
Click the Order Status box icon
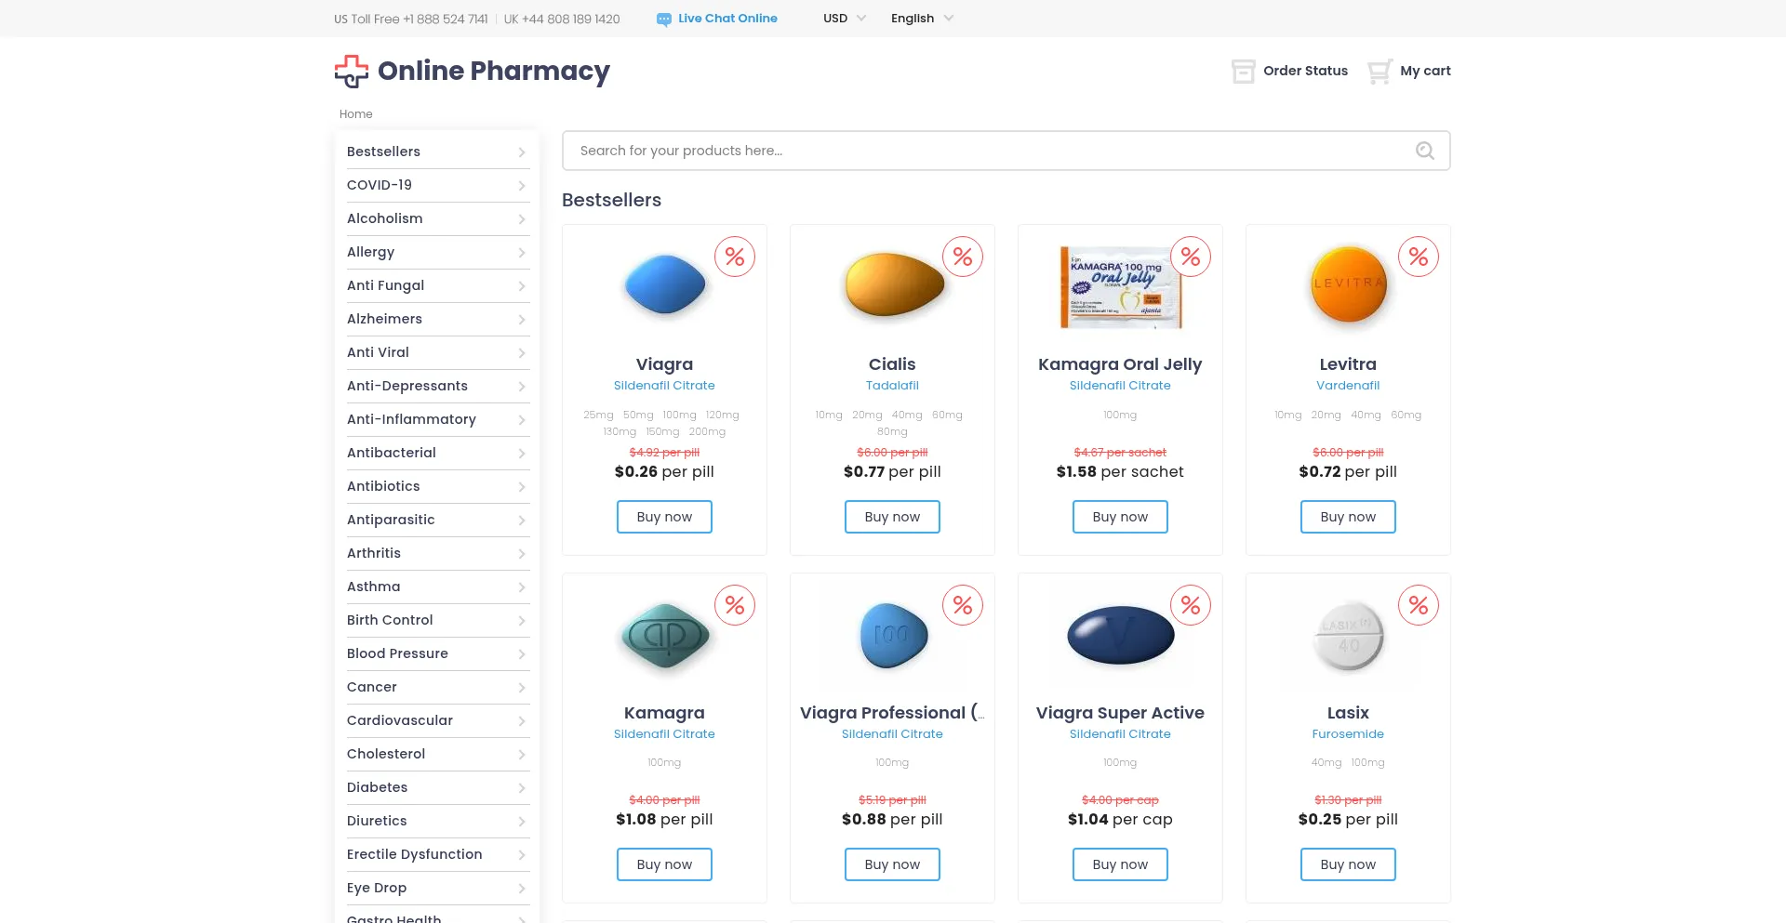point(1243,72)
